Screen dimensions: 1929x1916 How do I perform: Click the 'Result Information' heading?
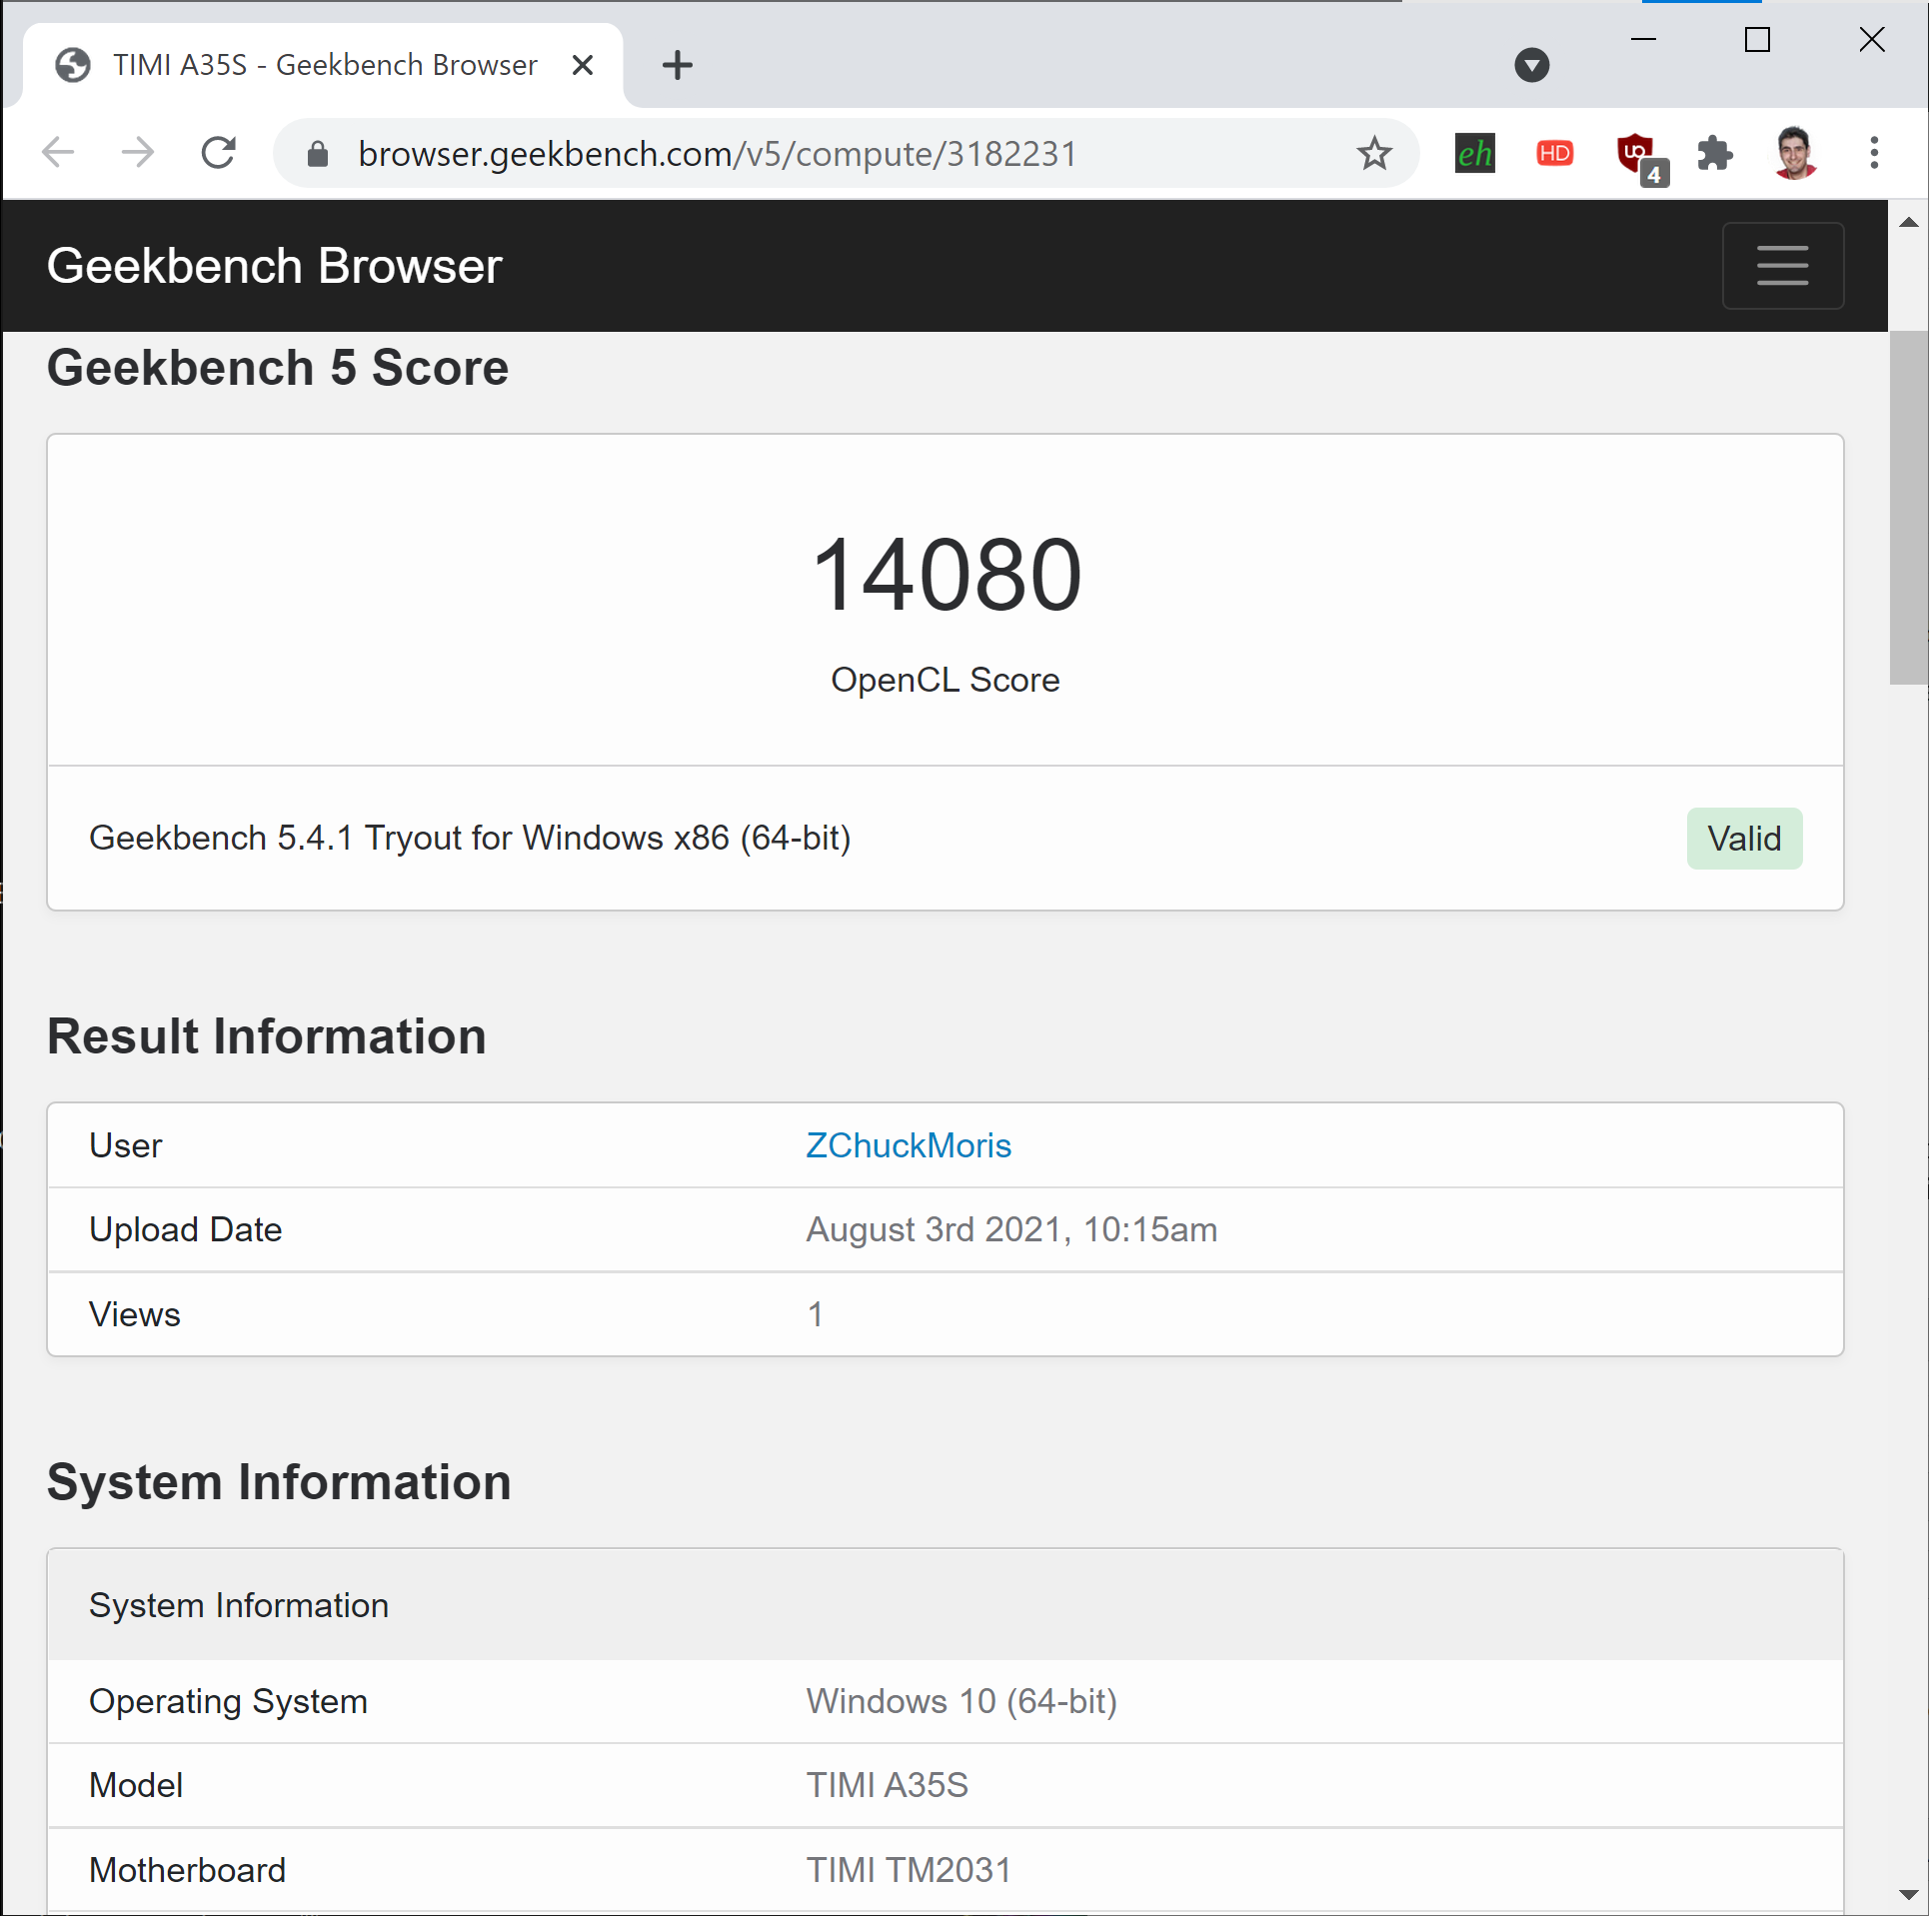tap(267, 1035)
